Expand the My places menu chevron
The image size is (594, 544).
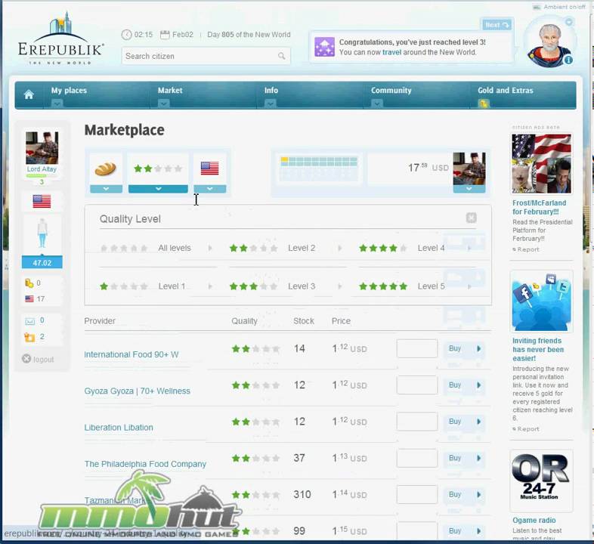pyautogui.click(x=57, y=103)
